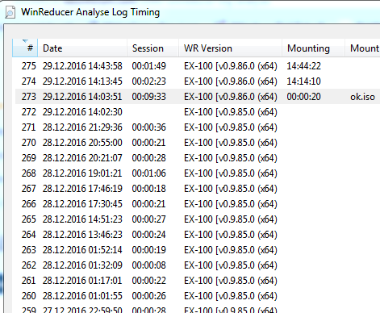Viewport: 380px width, 313px height.
Task: Select row number 266
Action: coord(29,204)
